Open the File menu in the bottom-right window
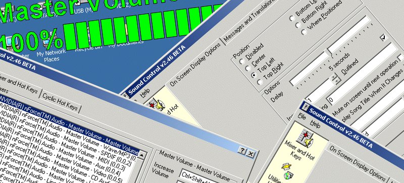This screenshot has height=183, width=404. 301,116
